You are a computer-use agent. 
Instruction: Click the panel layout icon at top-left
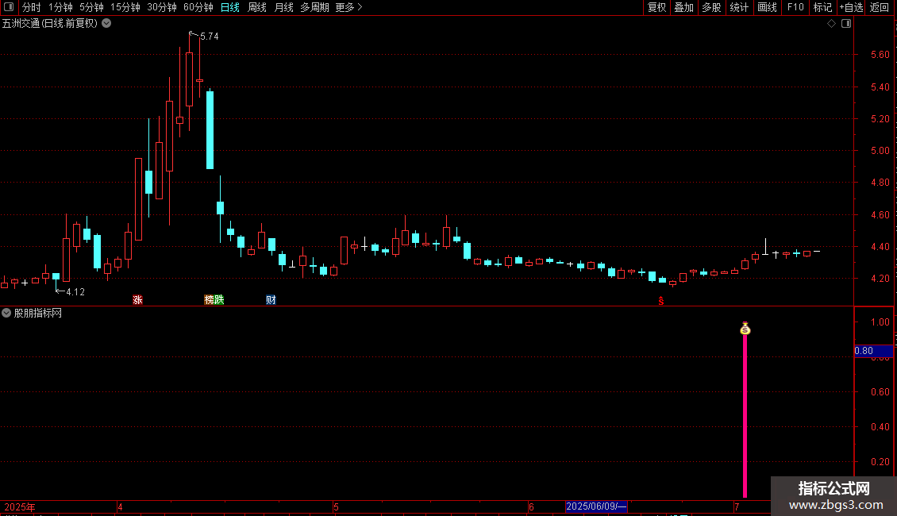[x=9, y=7]
